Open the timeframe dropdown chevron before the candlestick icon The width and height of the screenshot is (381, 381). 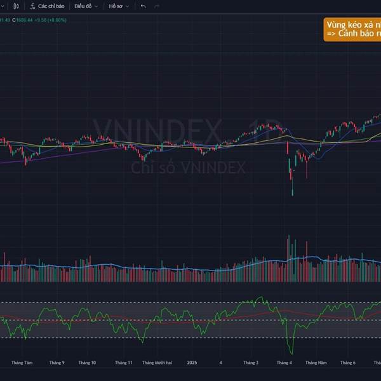tap(3, 6)
